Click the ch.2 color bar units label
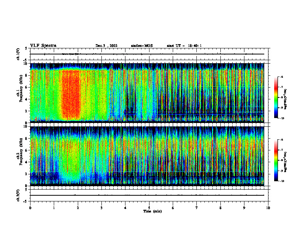 pos(286,162)
